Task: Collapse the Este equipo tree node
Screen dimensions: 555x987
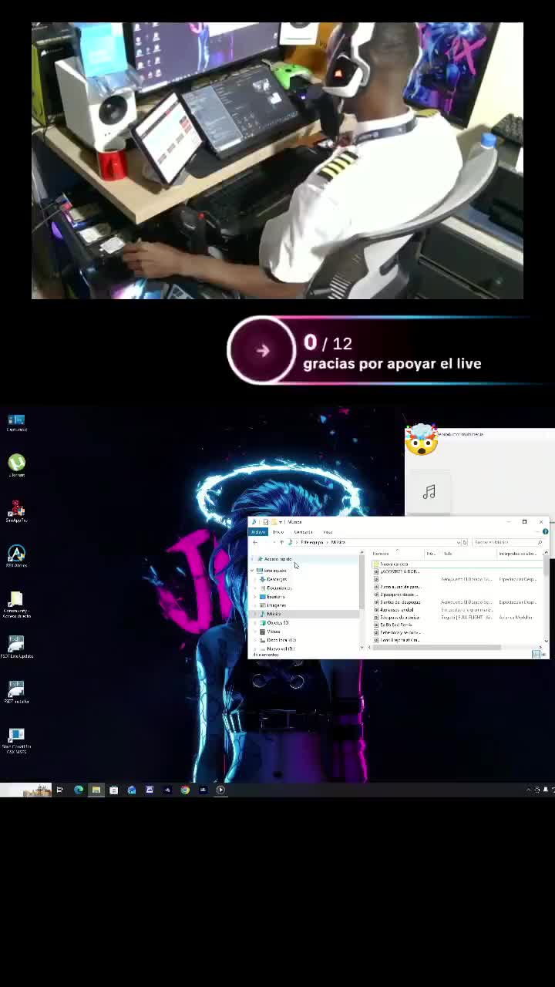Action: 252,571
